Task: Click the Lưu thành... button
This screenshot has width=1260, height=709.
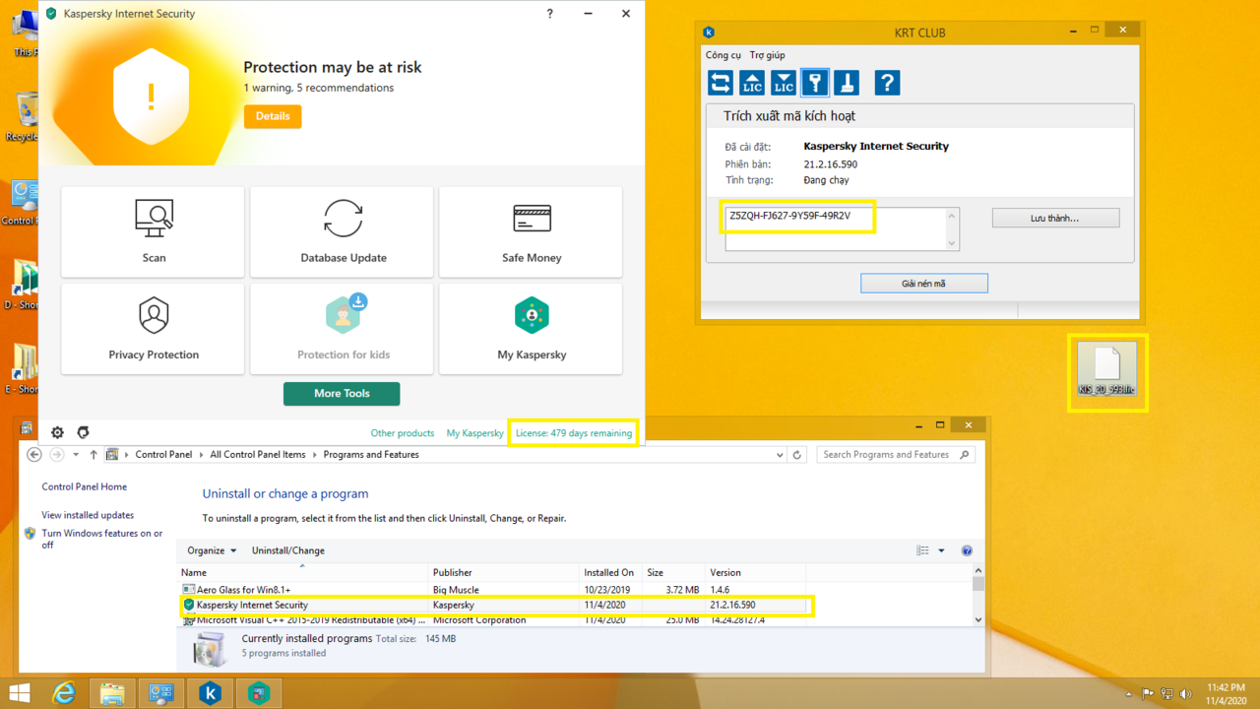Action: [x=1055, y=219]
